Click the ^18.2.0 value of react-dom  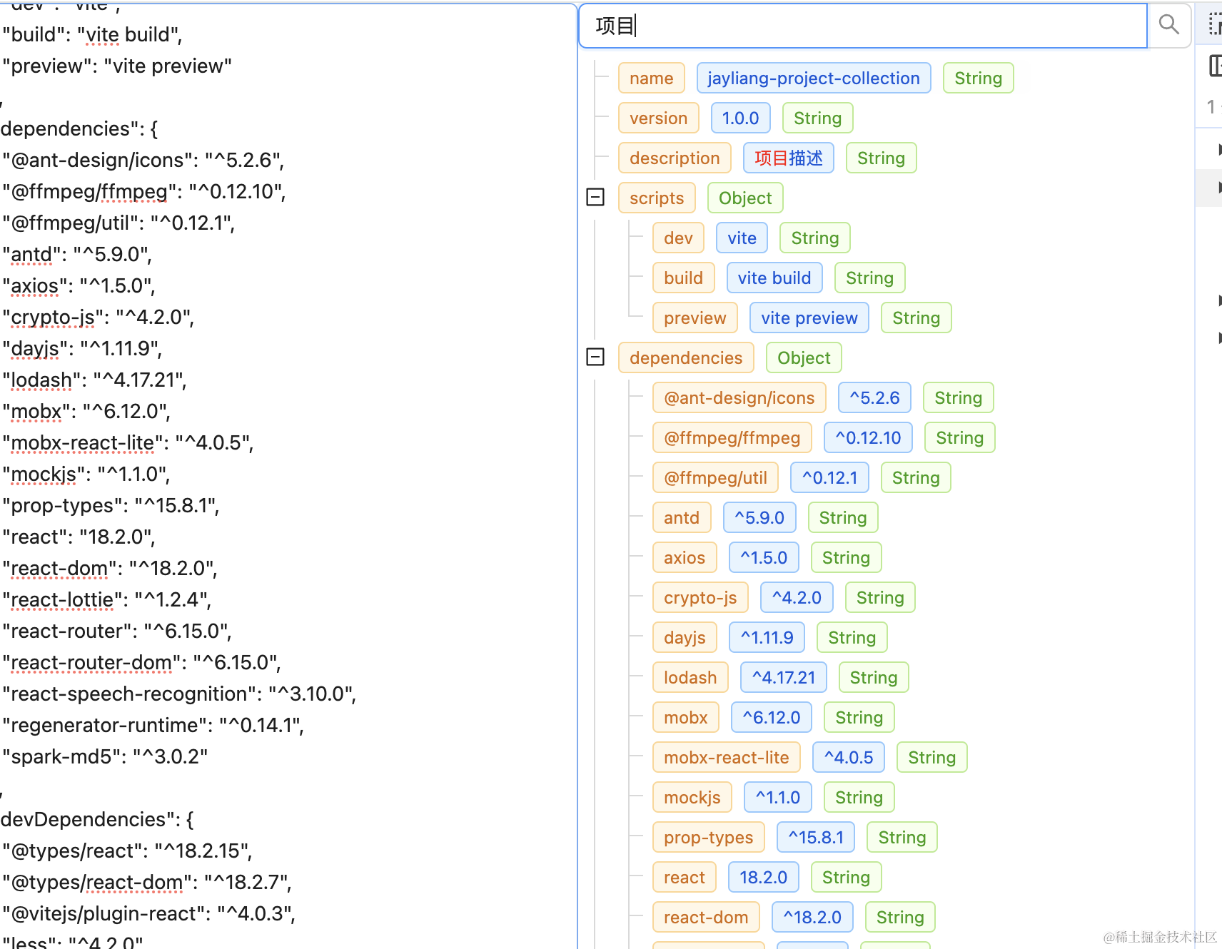812,918
